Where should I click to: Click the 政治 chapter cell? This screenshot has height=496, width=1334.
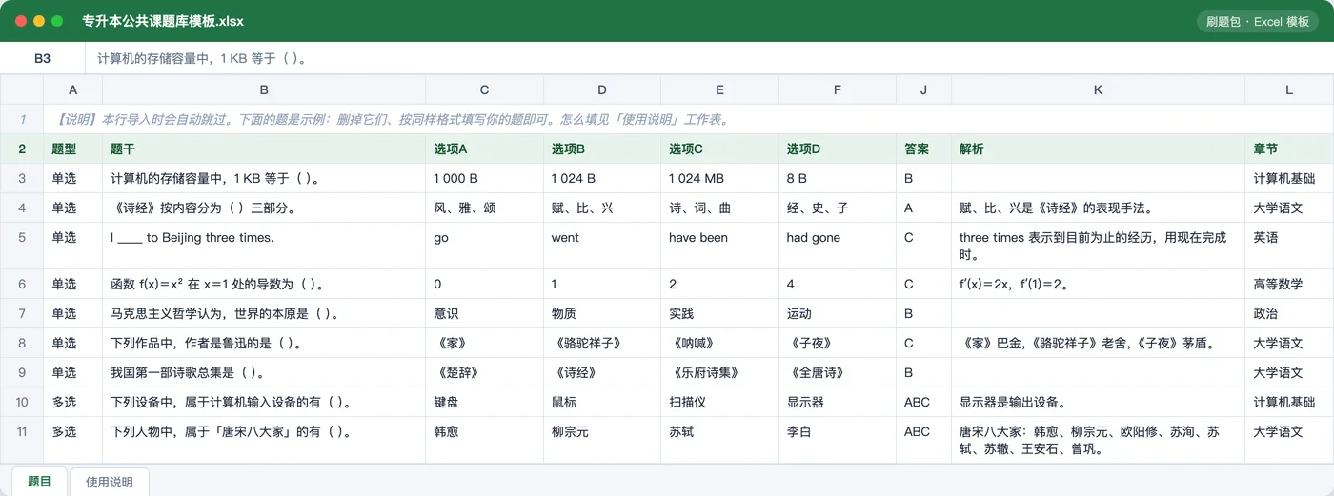coord(1289,313)
